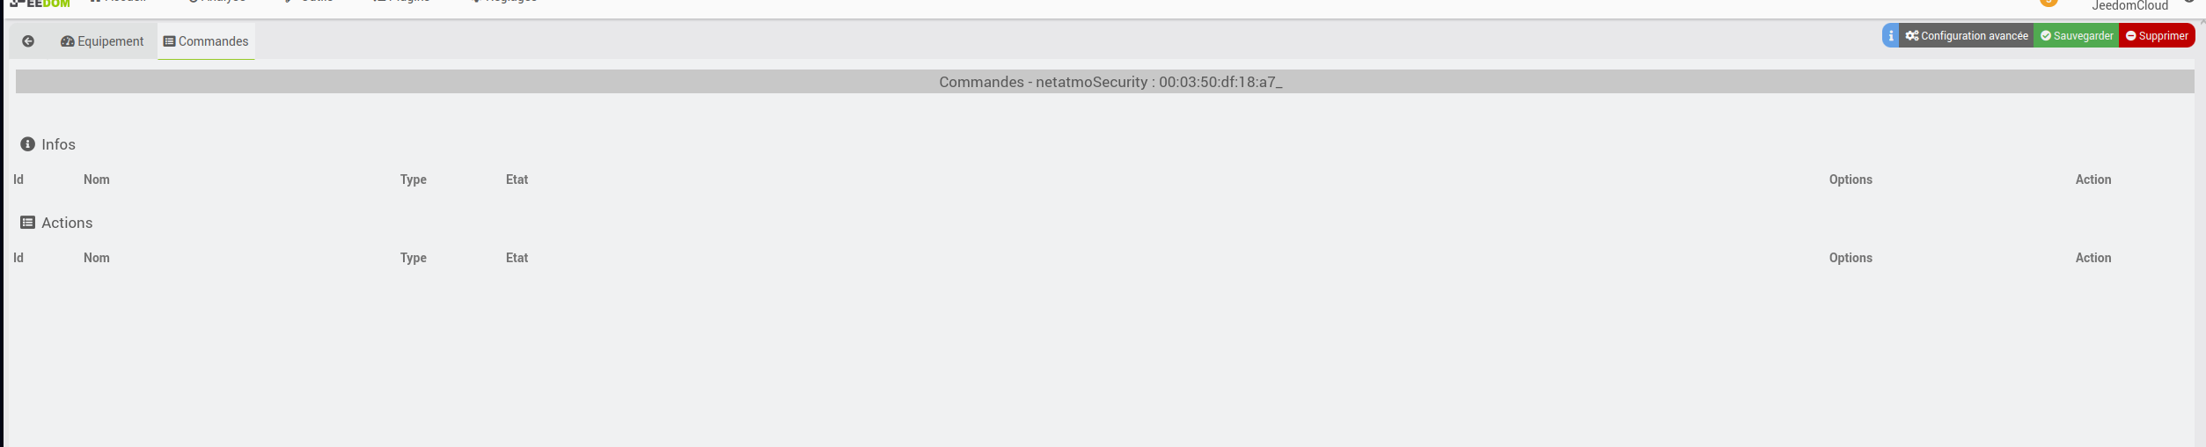Click the Id column header under Actions
This screenshot has width=2206, height=447.
18,258
